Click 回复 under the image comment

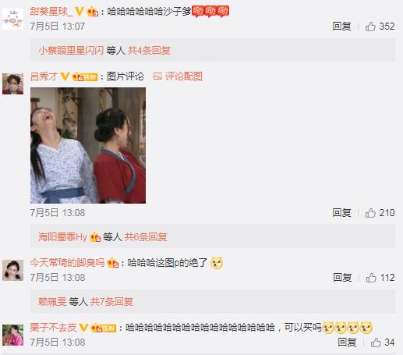(341, 213)
